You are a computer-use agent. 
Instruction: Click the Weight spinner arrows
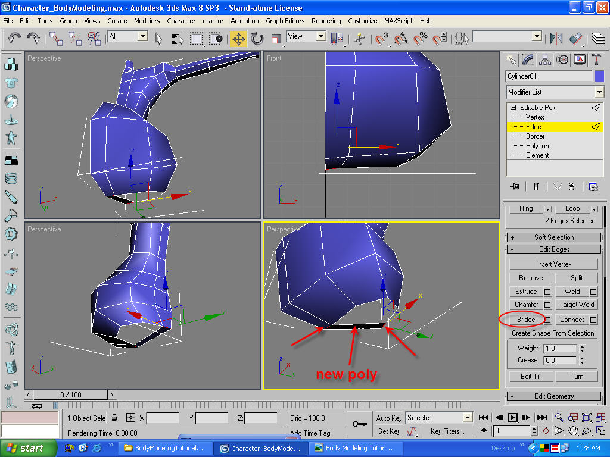(x=583, y=349)
